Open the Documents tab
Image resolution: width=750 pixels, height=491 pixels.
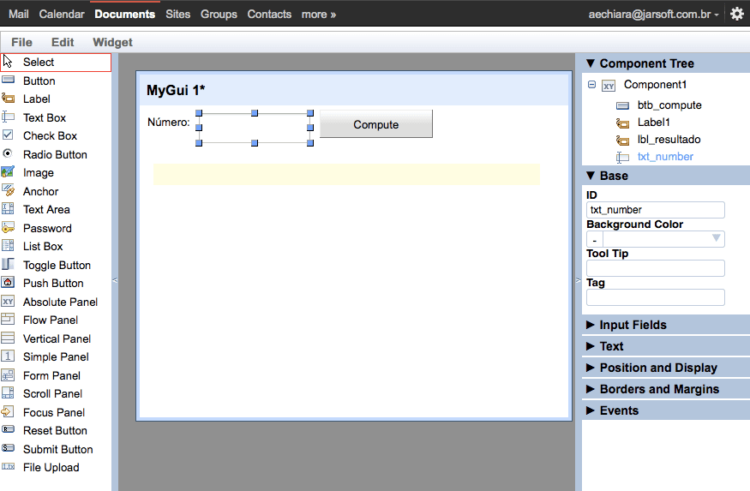(125, 15)
